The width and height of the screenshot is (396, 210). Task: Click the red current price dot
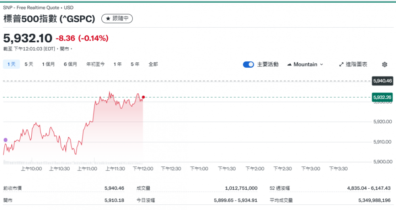coord(143,97)
